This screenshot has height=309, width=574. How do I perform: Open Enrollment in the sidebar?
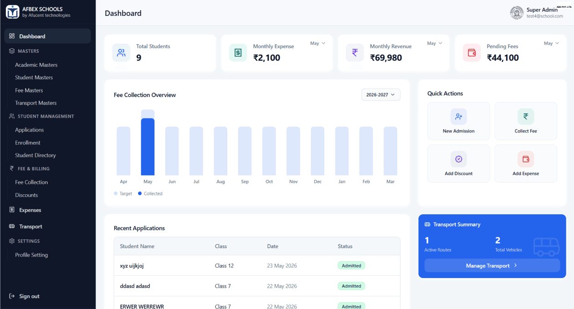(x=28, y=142)
